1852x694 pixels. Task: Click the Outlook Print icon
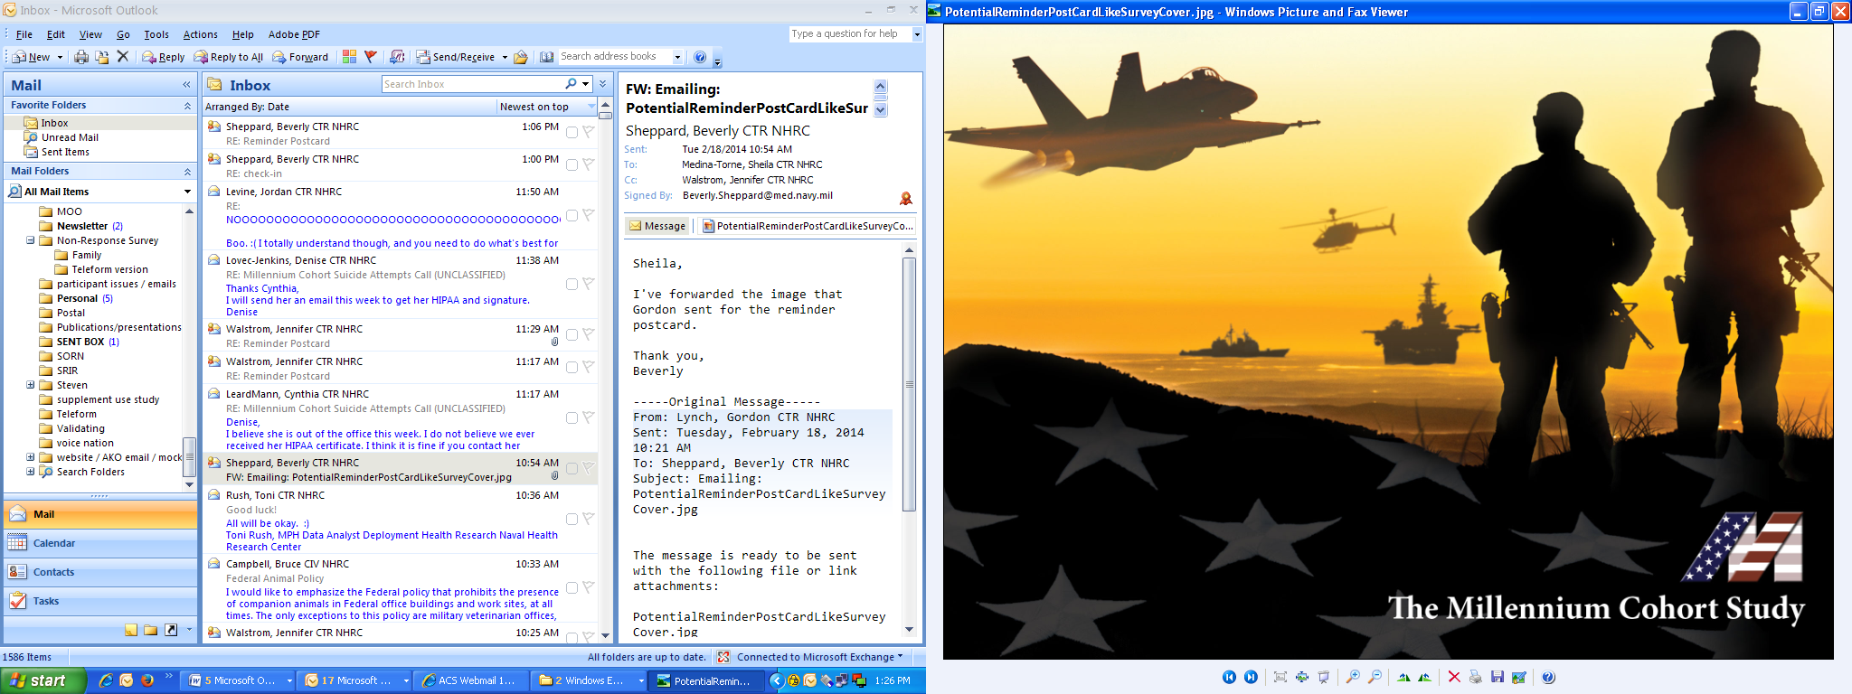coord(81,57)
